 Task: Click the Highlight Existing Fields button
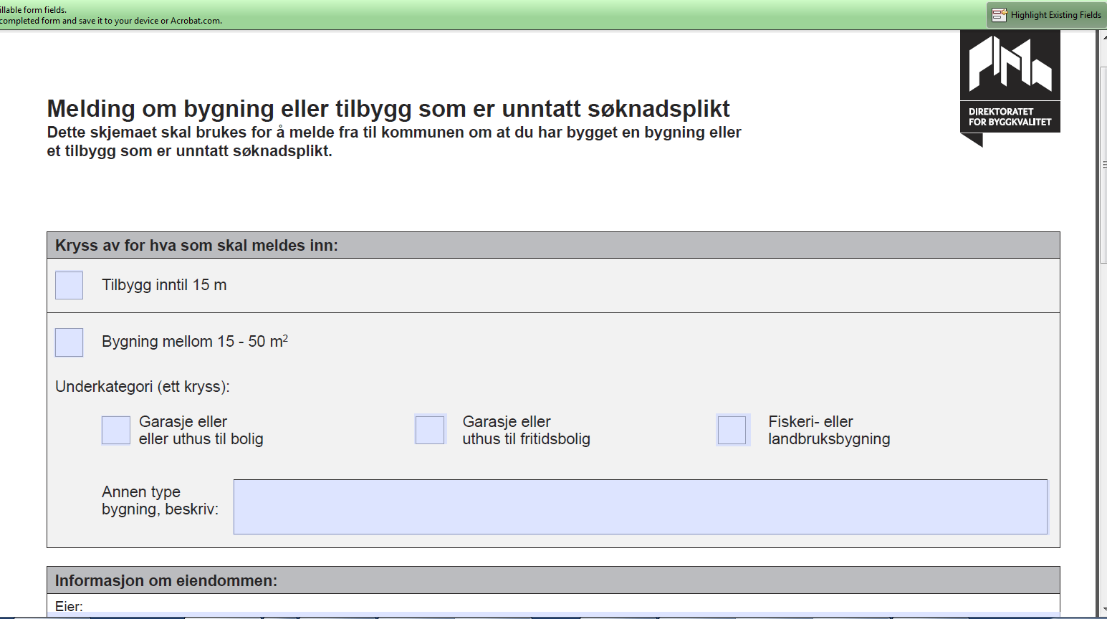click(x=1046, y=15)
